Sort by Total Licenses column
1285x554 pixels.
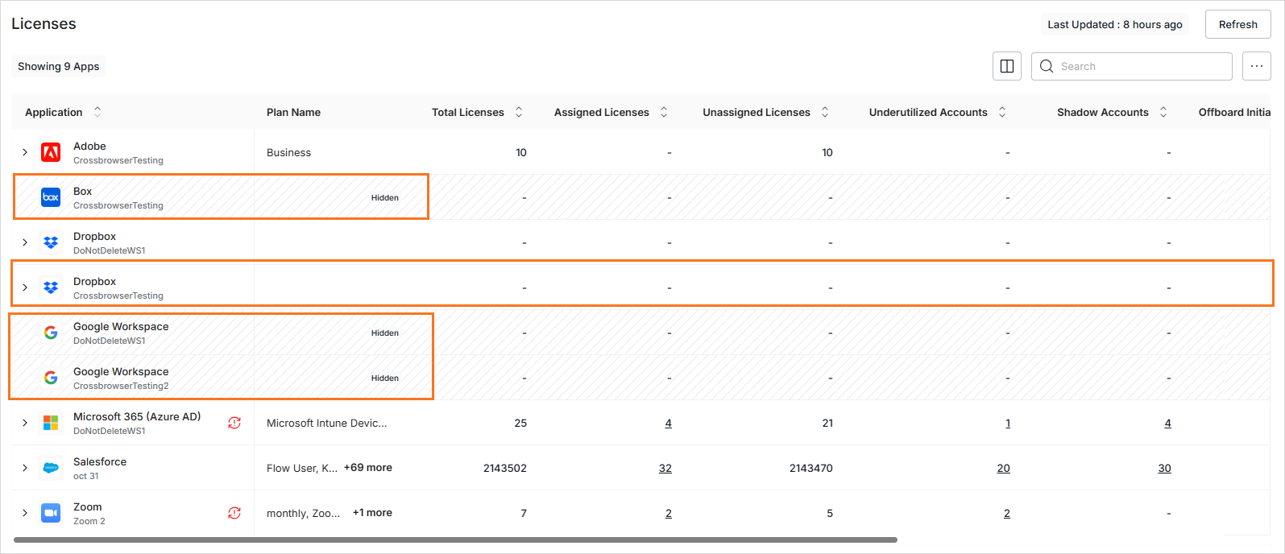519,112
